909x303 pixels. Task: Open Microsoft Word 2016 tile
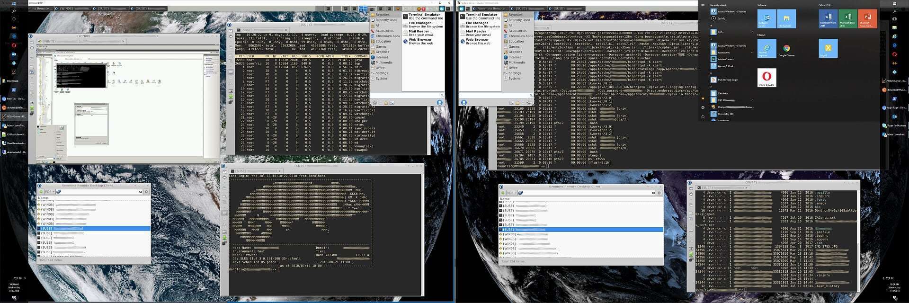(828, 19)
